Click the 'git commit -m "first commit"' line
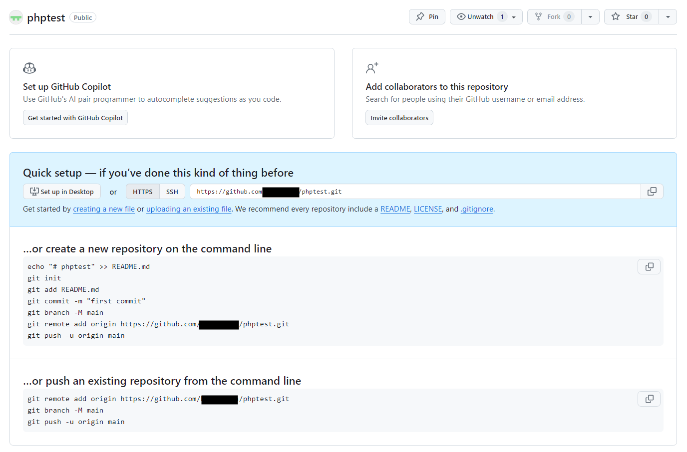This screenshot has height=452, width=687. click(x=86, y=301)
